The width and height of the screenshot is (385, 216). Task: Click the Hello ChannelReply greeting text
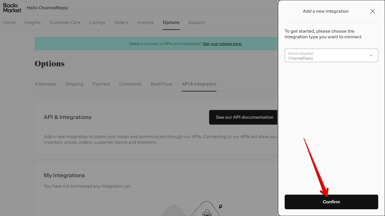coord(47,8)
